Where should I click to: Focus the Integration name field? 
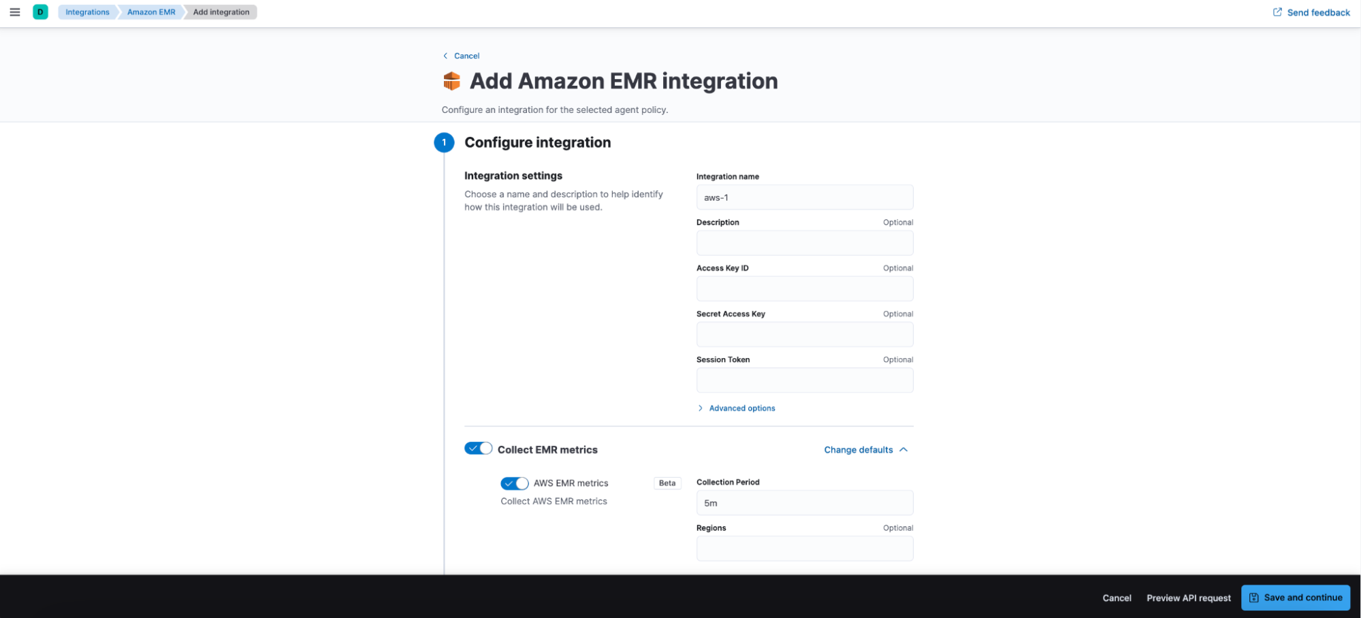[804, 197]
